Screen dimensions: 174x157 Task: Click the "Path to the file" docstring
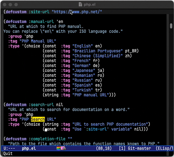(84, 143)
